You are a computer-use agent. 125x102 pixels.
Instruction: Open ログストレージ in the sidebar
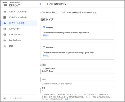tap(19, 34)
